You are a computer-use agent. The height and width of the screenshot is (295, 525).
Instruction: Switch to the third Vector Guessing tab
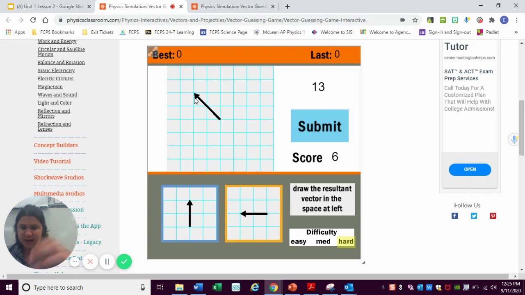point(233,7)
